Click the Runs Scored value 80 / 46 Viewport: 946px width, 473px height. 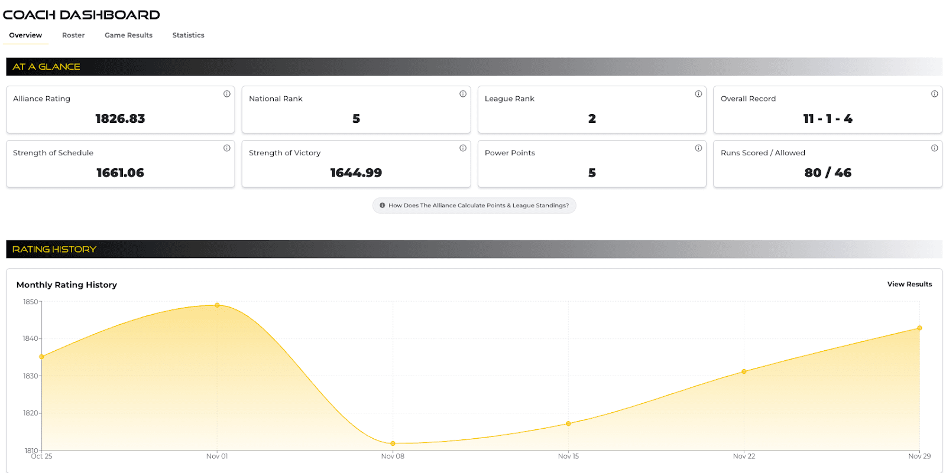[x=828, y=173]
